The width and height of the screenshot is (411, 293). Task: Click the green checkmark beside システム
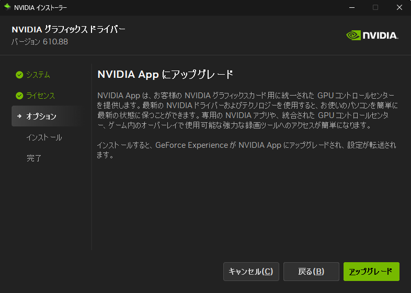19,75
